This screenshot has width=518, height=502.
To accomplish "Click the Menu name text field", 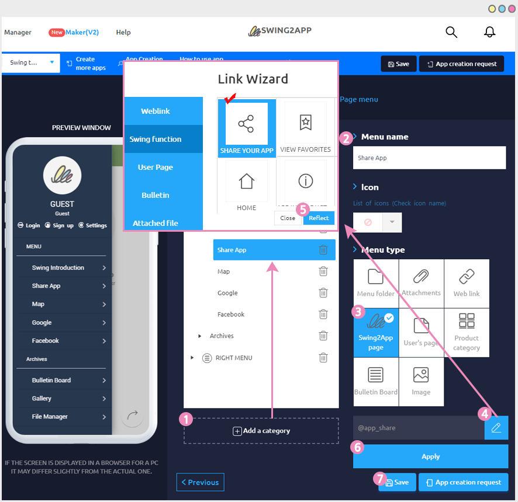I will (429, 158).
